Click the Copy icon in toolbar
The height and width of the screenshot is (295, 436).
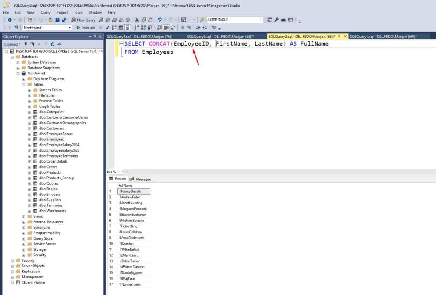coord(143,20)
